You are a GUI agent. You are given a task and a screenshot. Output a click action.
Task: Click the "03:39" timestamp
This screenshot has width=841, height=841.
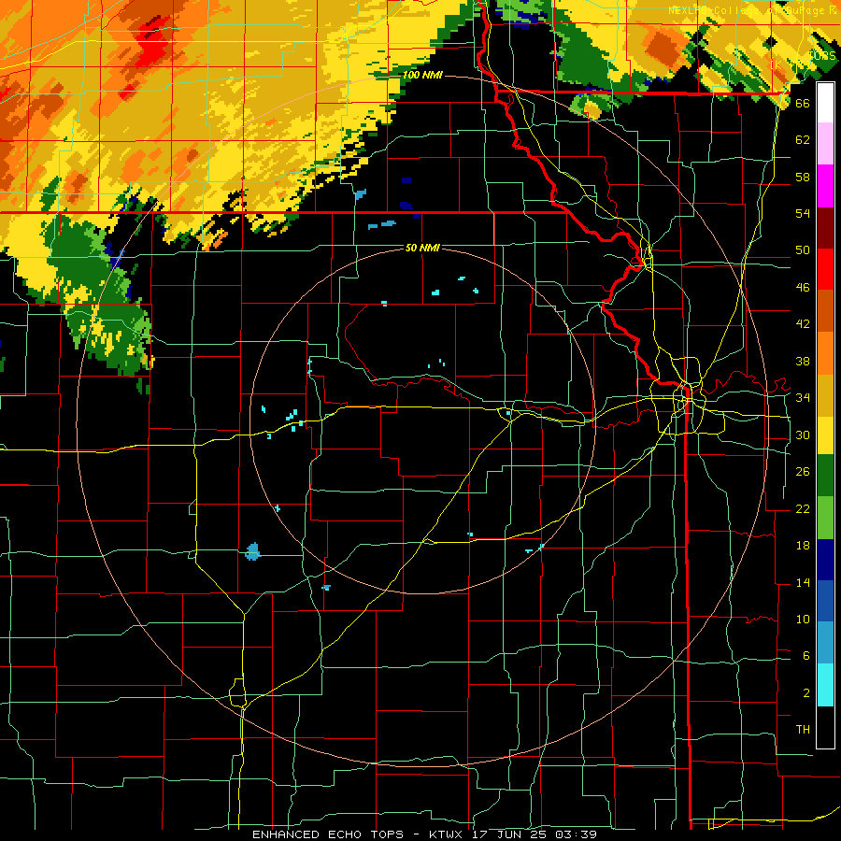pos(577,834)
